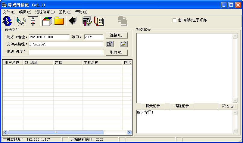Click chat history scroll up arrow
The image size is (243, 143).
pyautogui.click(x=235, y=36)
